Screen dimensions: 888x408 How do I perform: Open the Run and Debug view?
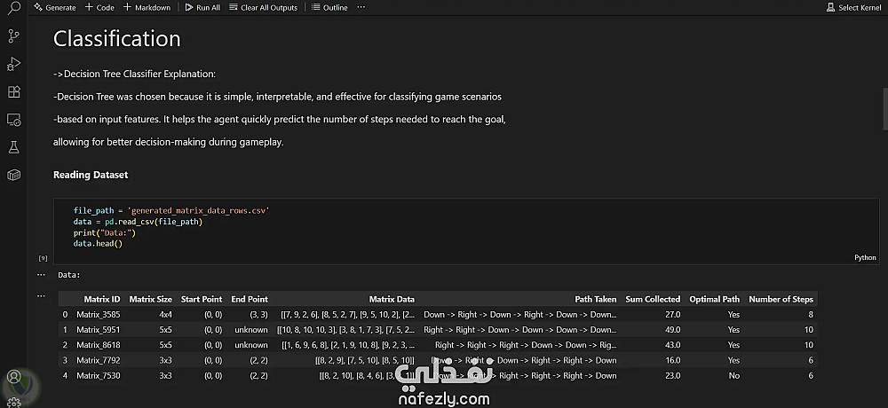(13, 64)
